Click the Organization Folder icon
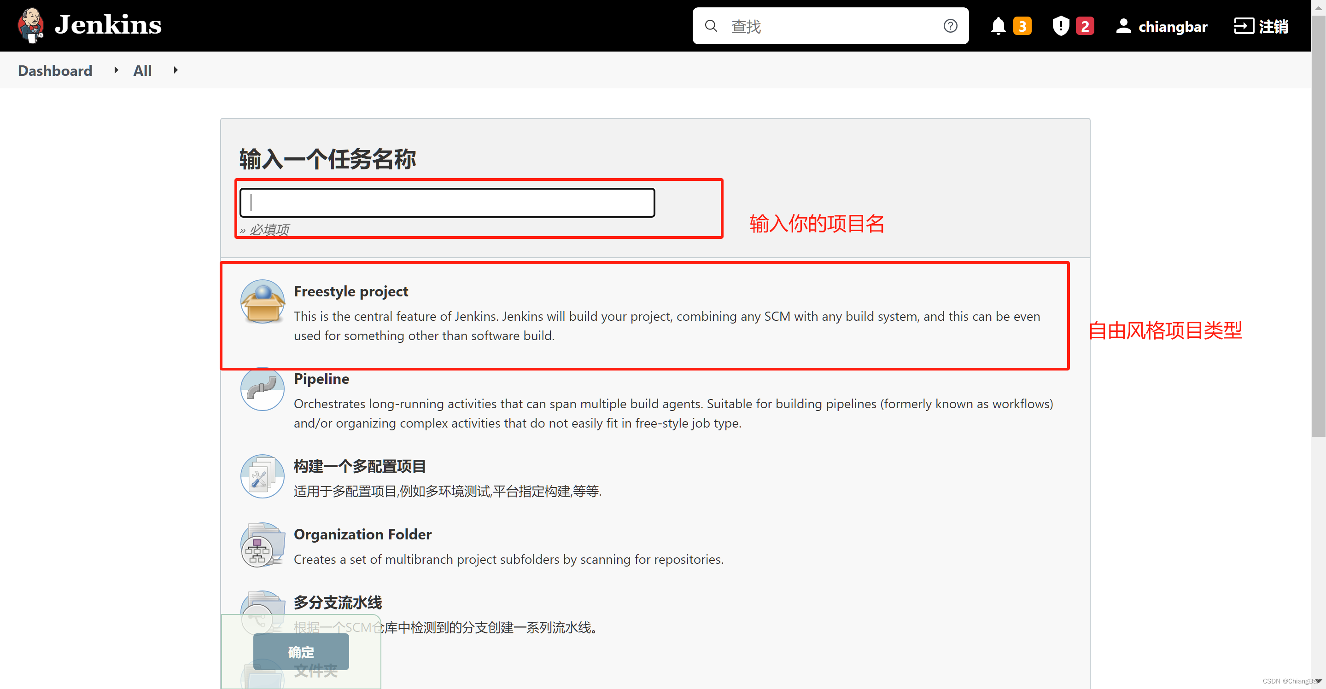This screenshot has height=689, width=1326. [x=262, y=544]
